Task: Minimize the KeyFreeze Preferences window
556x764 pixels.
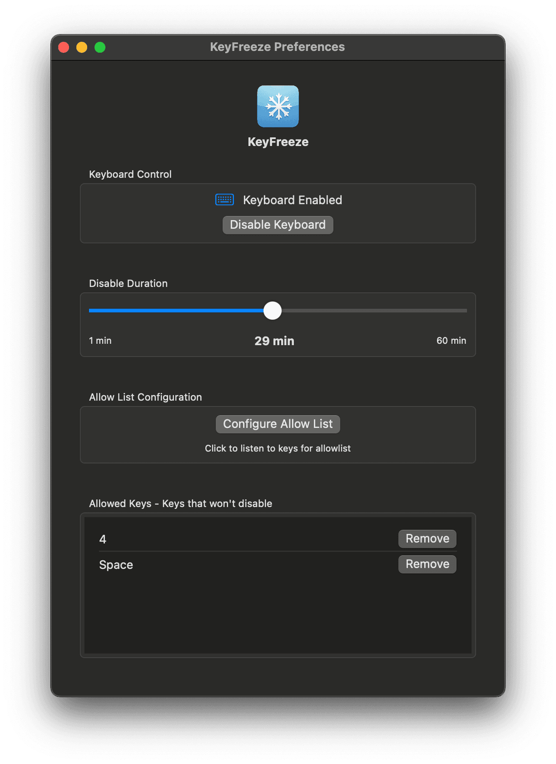Action: pyautogui.click(x=82, y=47)
